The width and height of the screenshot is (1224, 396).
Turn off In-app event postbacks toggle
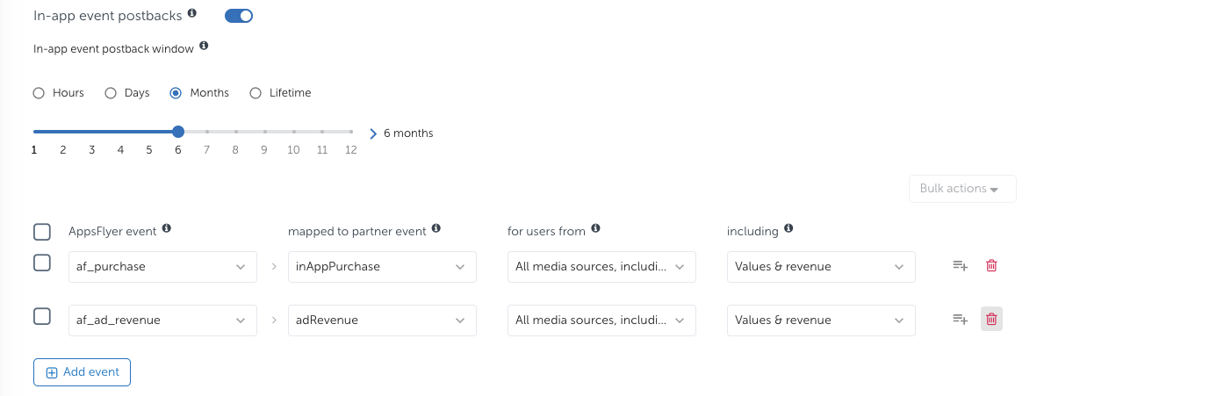tap(239, 15)
